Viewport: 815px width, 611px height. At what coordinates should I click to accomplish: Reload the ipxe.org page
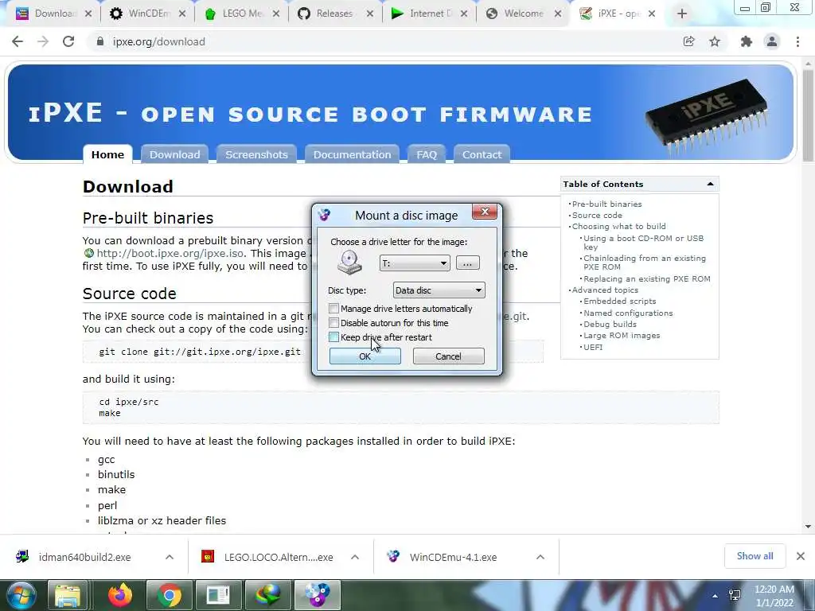[x=68, y=41]
